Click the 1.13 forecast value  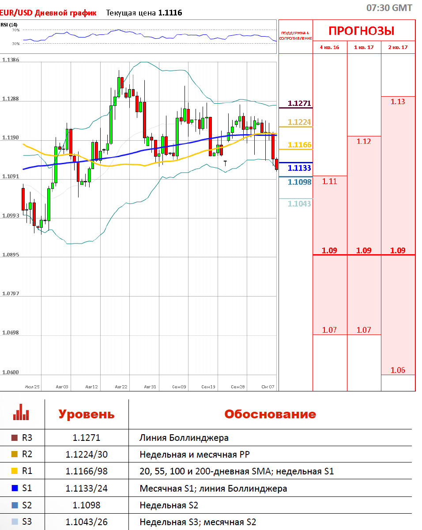398,101
